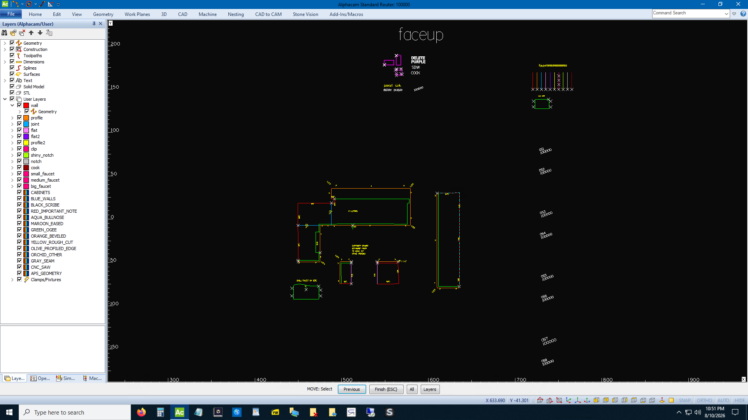Click the delete layer icon with red X
The height and width of the screenshot is (420, 748).
pyautogui.click(x=22, y=33)
